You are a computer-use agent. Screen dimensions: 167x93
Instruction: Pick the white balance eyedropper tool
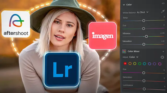point(163,11)
